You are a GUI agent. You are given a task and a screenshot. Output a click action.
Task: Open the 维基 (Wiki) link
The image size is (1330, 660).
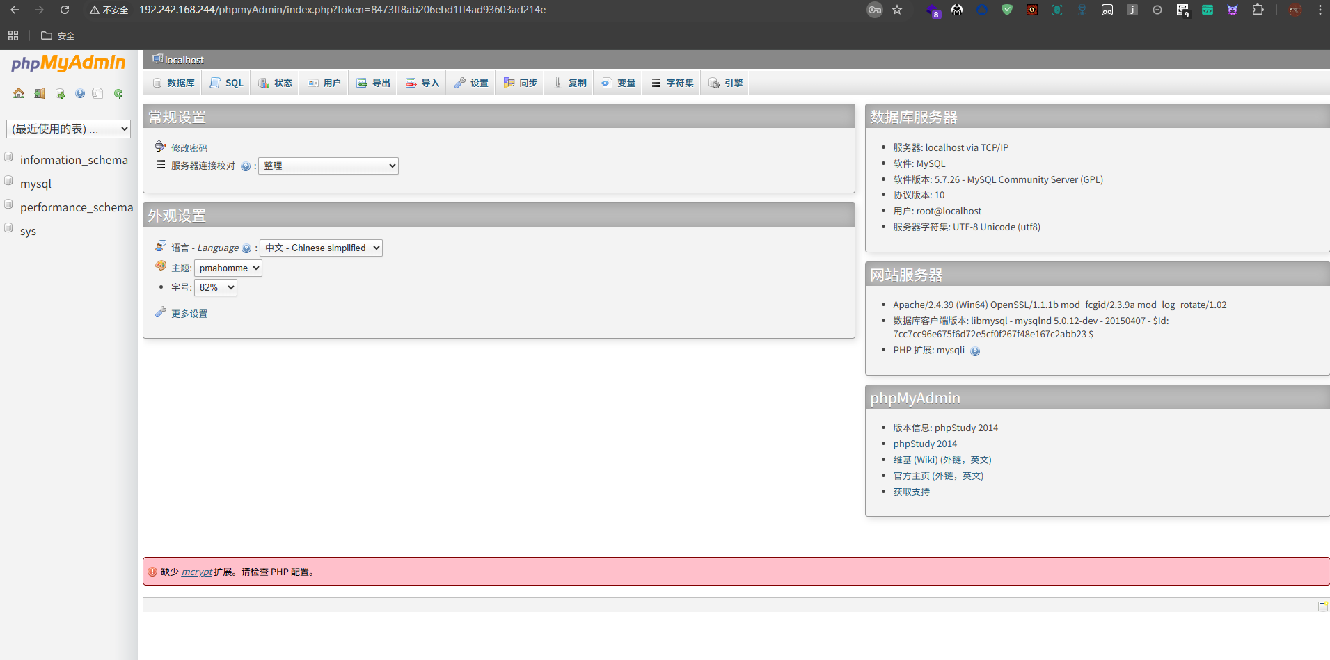[942, 460]
